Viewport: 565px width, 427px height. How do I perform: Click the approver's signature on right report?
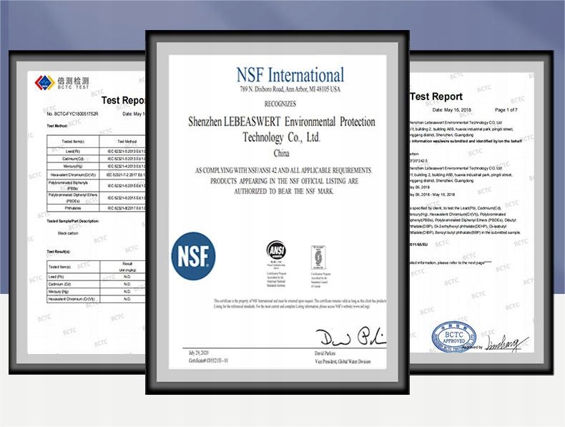pyautogui.click(x=506, y=343)
